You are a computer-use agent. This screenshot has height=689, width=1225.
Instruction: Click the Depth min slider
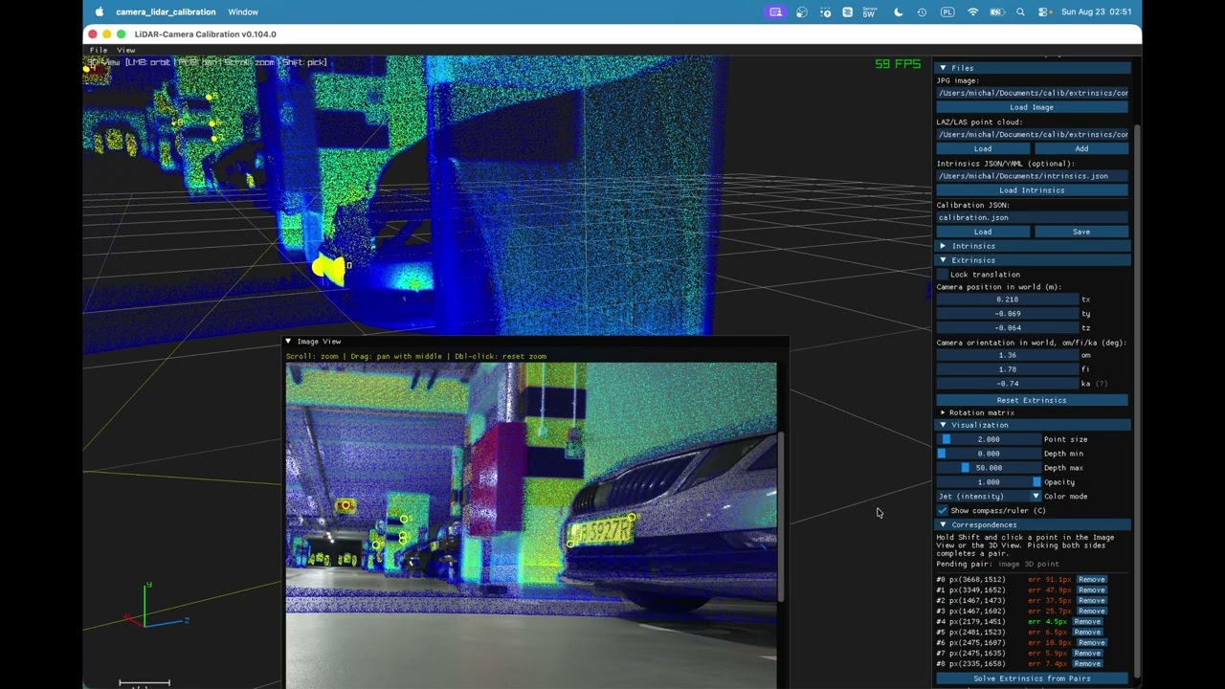(989, 454)
